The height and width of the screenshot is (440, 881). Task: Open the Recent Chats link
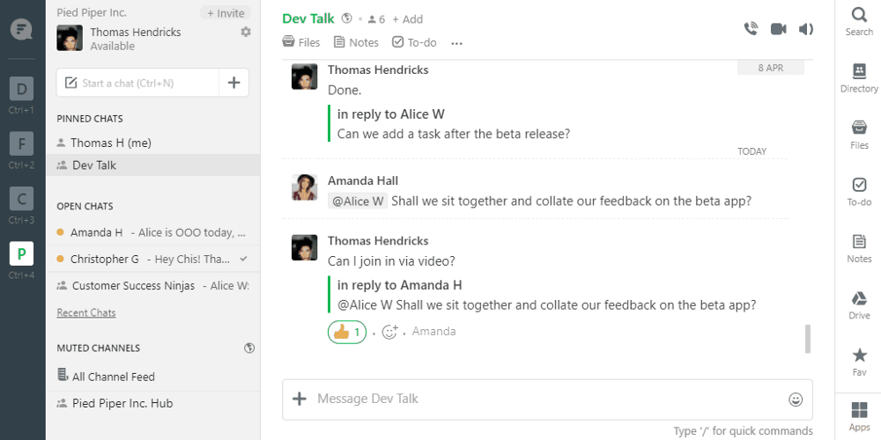[86, 312]
